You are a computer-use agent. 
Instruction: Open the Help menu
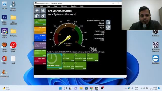82,6
